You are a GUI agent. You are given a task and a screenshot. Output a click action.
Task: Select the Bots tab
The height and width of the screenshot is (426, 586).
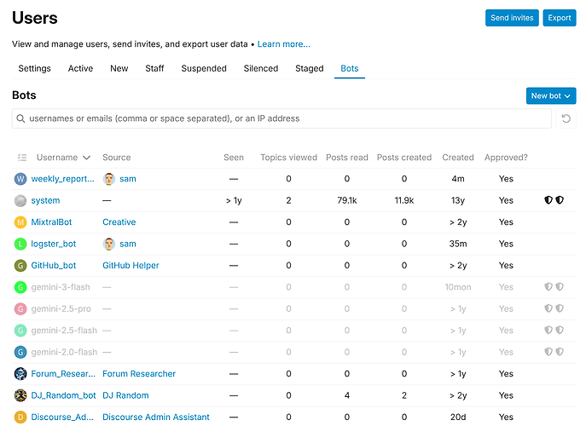coord(350,69)
